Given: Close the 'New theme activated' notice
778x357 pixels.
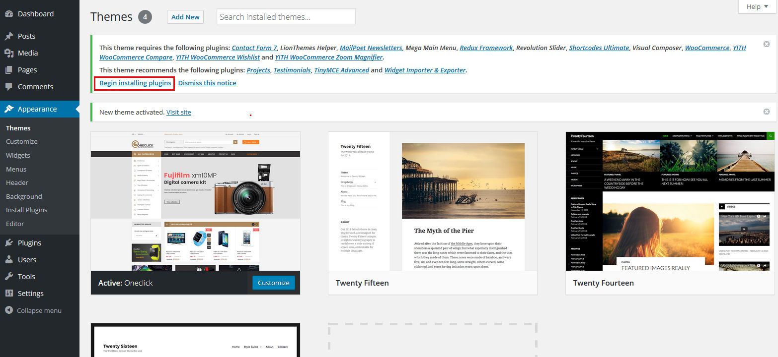Looking at the screenshot, I should 767,112.
